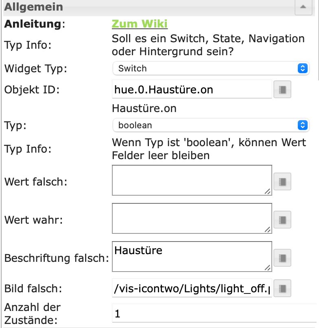
Task: Focus the Wert wahr text area
Action: pyautogui.click(x=192, y=218)
